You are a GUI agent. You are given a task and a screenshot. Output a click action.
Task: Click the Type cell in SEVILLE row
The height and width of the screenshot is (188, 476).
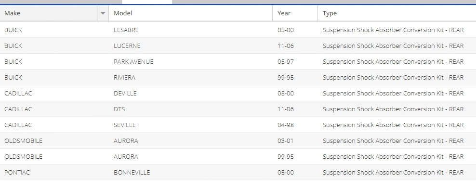tap(393, 125)
